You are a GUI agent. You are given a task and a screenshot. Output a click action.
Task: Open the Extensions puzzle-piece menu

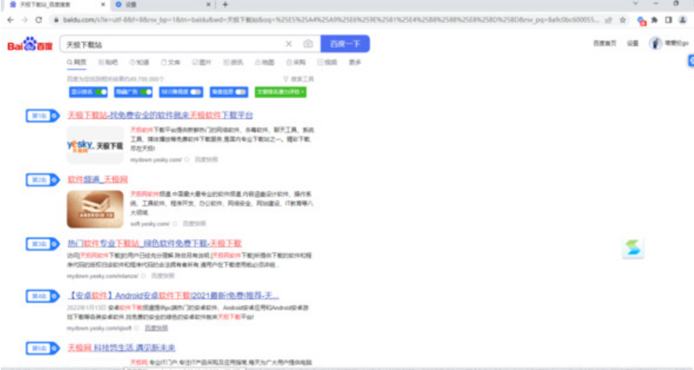click(x=654, y=20)
